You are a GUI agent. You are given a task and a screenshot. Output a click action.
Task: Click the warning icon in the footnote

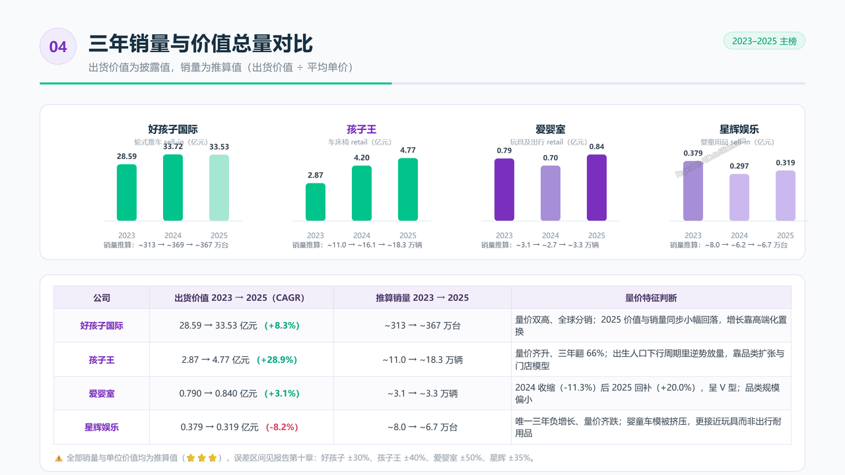59,458
